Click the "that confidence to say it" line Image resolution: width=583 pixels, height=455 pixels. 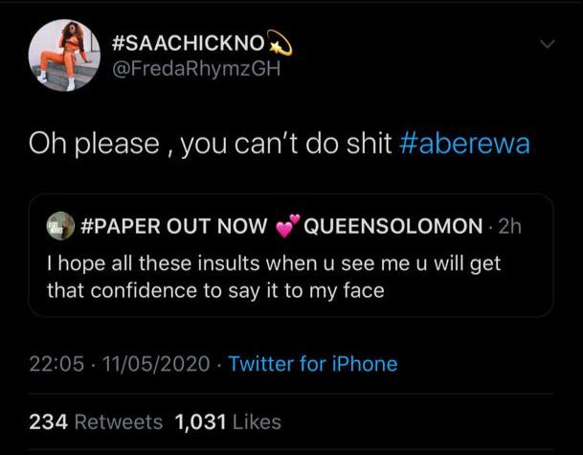215,291
